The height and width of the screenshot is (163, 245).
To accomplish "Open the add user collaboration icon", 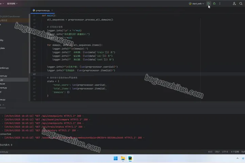I will coord(234,3).
